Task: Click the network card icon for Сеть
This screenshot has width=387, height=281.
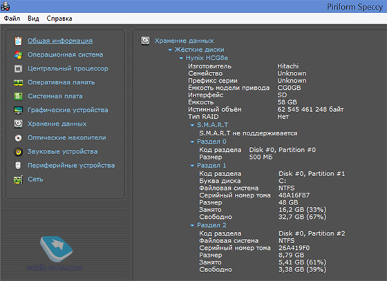Action: click(18, 180)
